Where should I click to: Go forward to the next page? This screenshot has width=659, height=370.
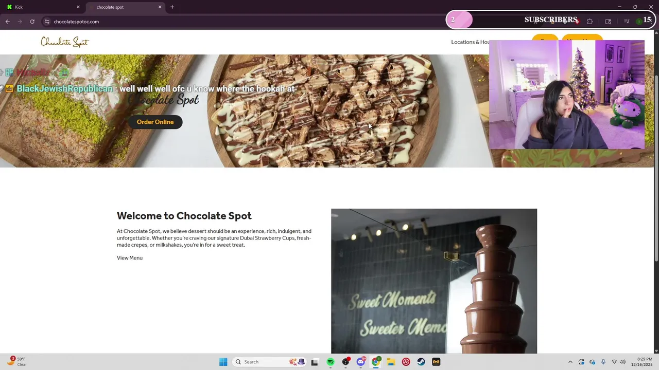20,22
